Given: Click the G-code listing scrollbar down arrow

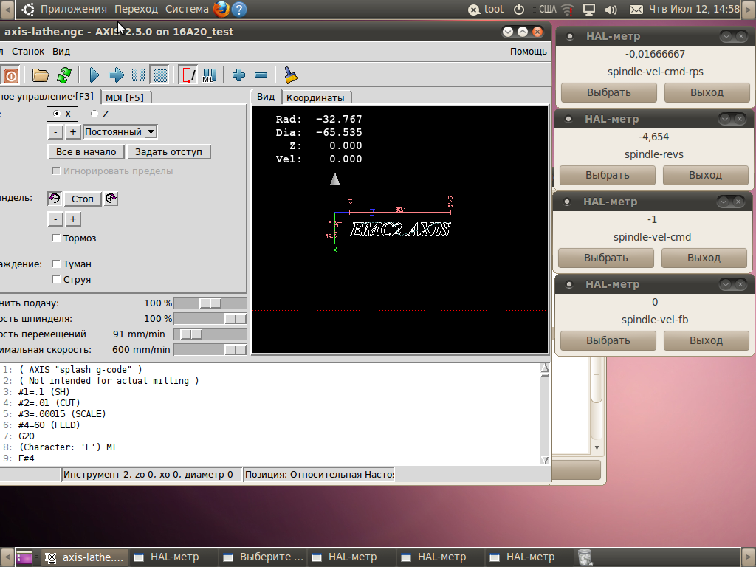Looking at the screenshot, I should (x=545, y=460).
